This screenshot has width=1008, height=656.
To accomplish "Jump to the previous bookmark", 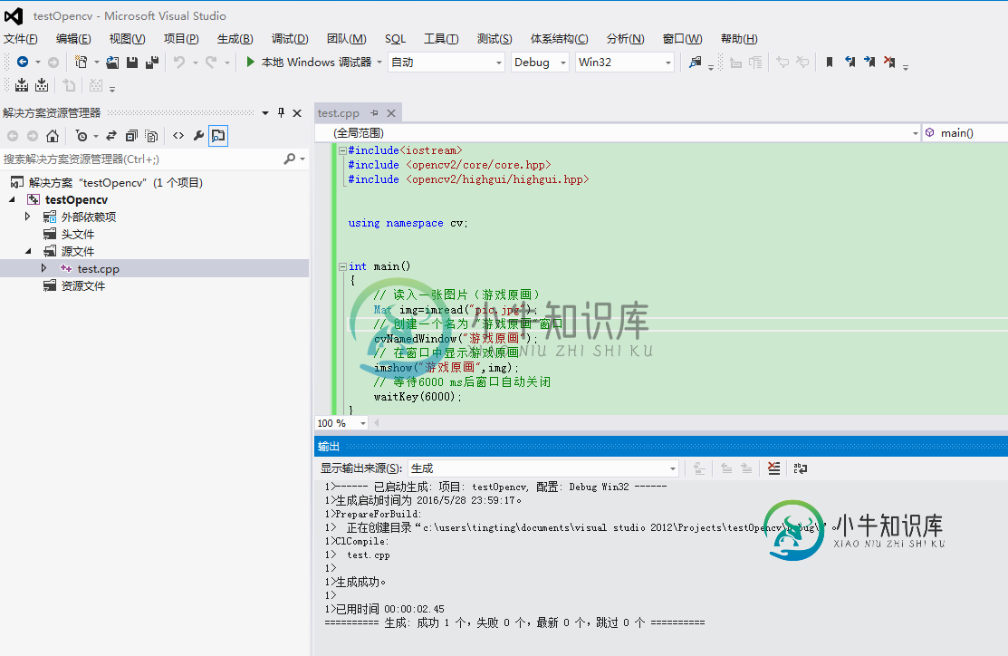I will coord(850,62).
